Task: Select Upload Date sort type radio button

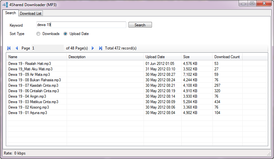Action: [65, 34]
